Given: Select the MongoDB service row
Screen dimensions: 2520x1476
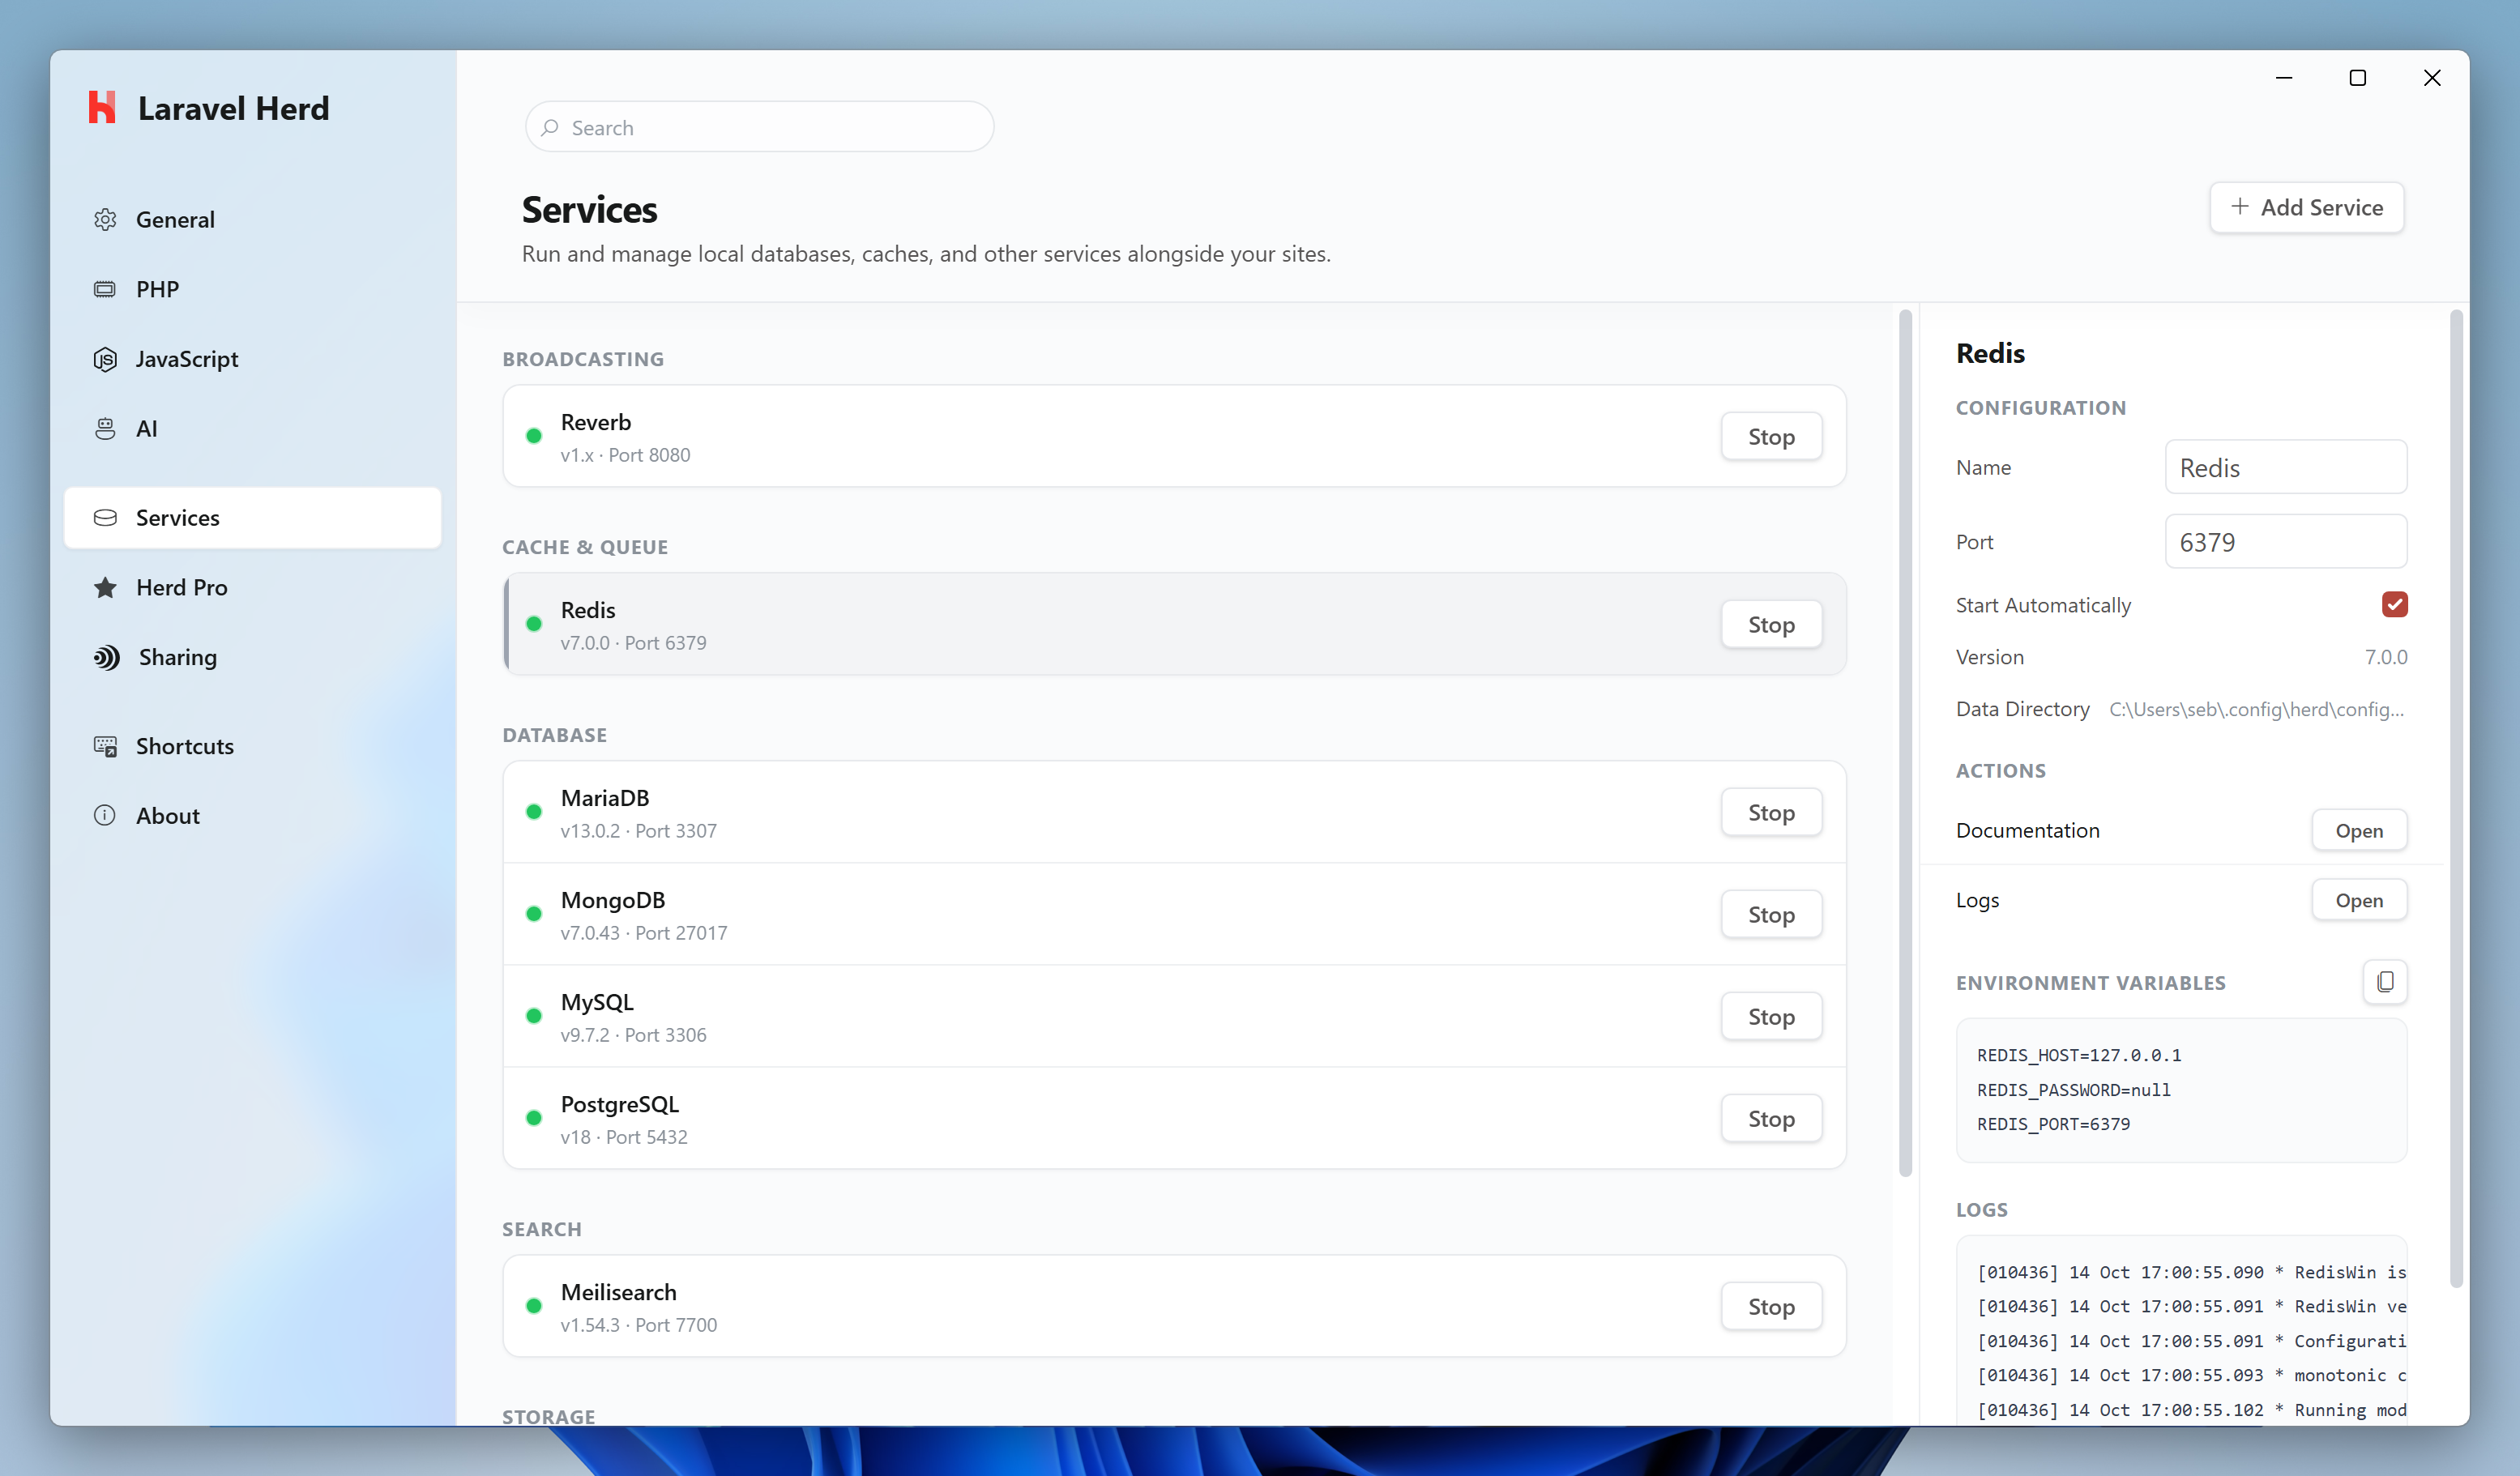Looking at the screenshot, I should click(x=1174, y=914).
